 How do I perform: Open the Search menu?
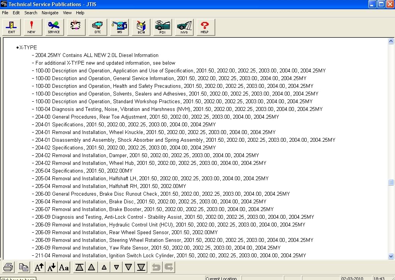pyautogui.click(x=31, y=13)
